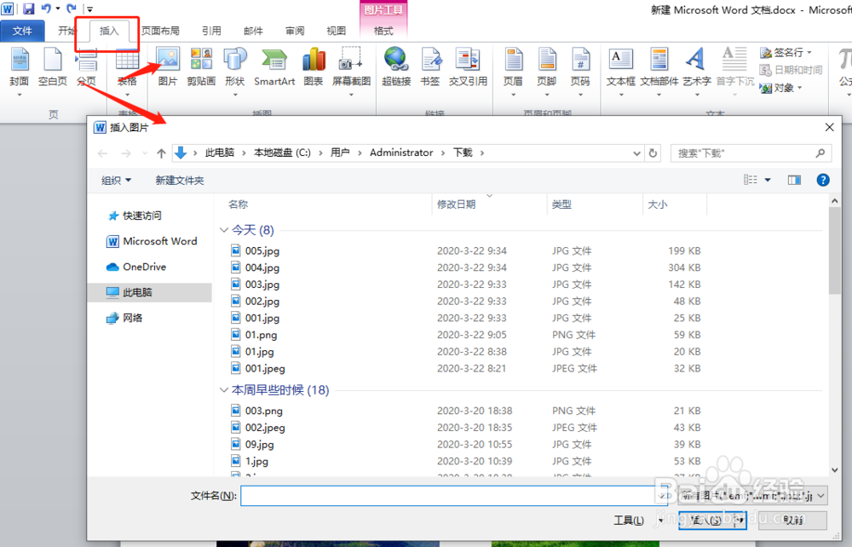Switch to the 视图 tab
The image size is (852, 547).
tap(336, 31)
